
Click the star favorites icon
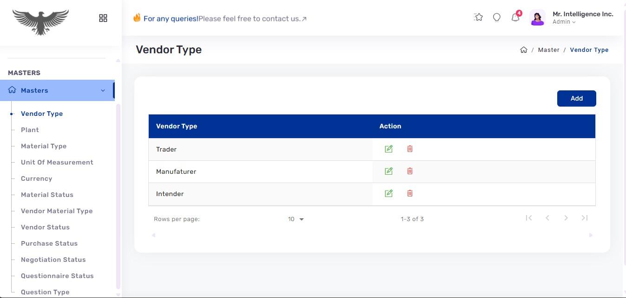[478, 17]
